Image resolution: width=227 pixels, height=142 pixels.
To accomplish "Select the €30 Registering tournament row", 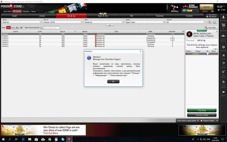I will (93, 38).
